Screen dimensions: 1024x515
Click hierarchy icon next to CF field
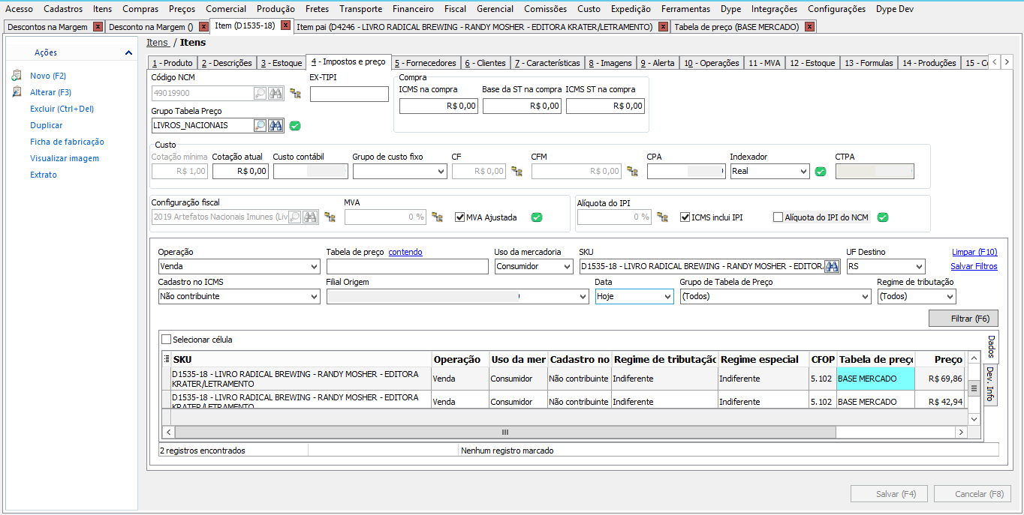pos(517,171)
